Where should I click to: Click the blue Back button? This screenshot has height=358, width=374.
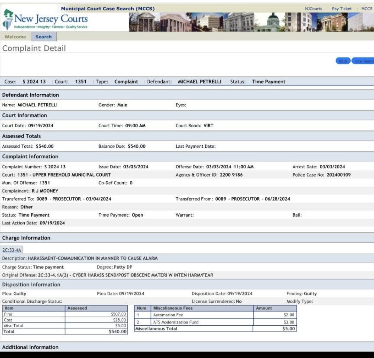pos(343,61)
